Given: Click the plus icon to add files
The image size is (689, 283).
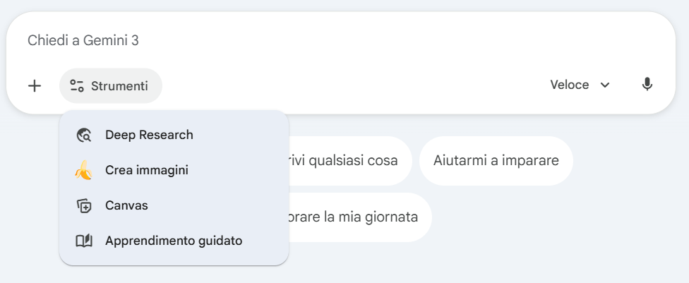Looking at the screenshot, I should pyautogui.click(x=34, y=85).
